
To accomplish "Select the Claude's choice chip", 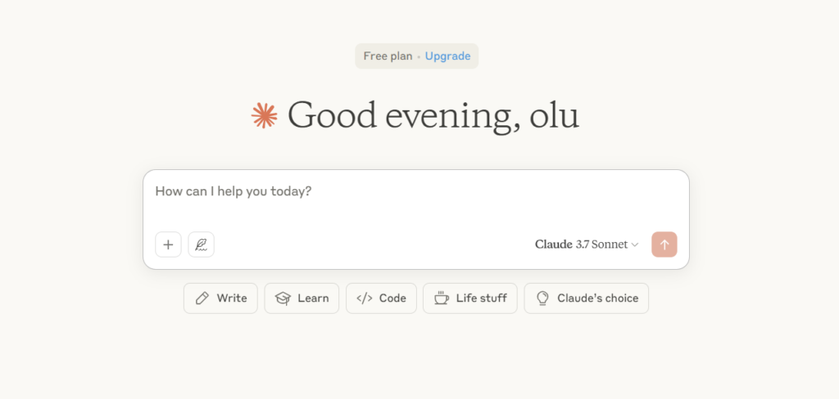I will pos(587,298).
